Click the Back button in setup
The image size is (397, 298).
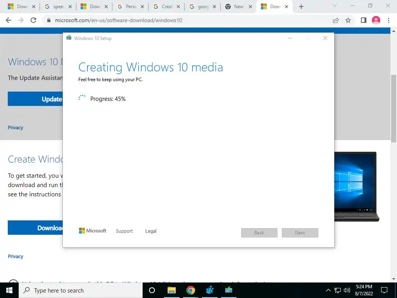coord(259,233)
